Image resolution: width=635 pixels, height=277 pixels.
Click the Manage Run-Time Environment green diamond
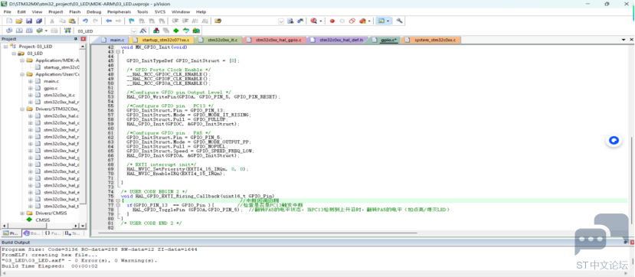175,31
